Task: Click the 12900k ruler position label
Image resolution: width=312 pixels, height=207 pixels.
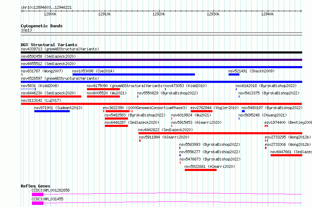Action: point(50,14)
